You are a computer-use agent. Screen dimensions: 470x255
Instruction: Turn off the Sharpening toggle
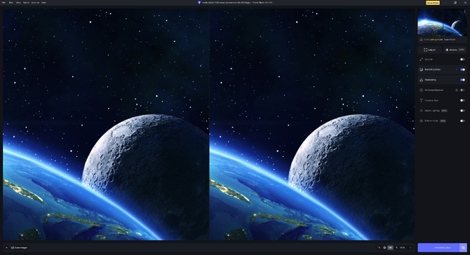point(462,80)
